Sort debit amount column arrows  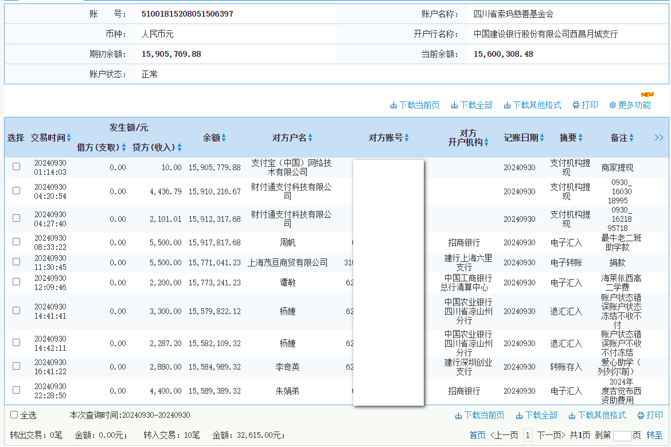[x=124, y=147]
